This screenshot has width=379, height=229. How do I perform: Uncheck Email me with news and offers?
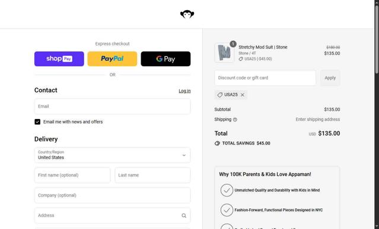(x=37, y=122)
